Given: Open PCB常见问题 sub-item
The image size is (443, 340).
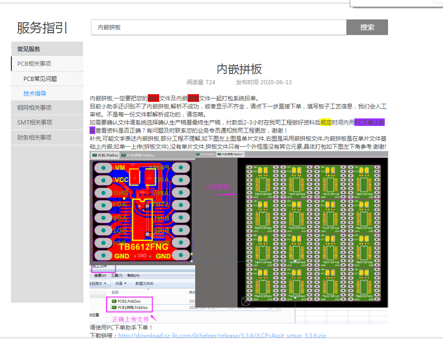Looking at the screenshot, I should point(40,79).
